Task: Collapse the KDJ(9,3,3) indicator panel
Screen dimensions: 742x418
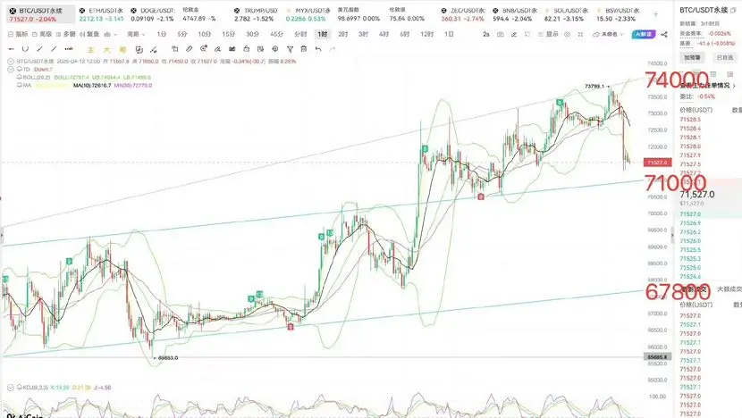Action: [x=11, y=388]
